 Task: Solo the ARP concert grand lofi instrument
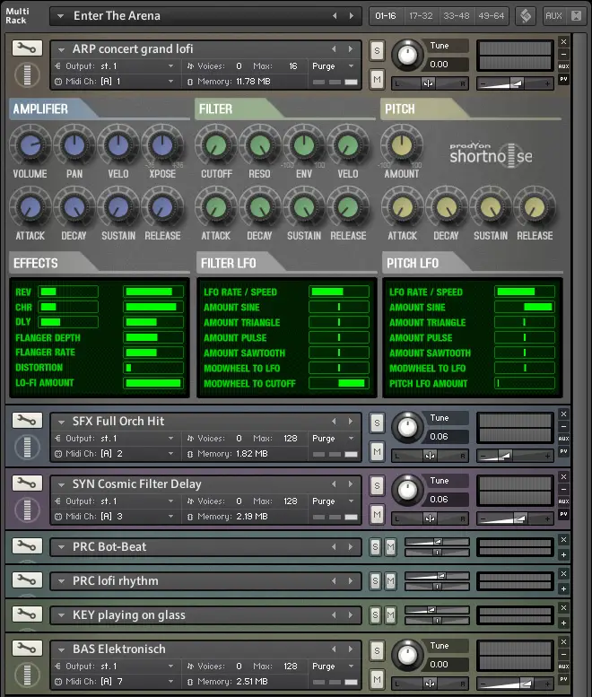[x=377, y=50]
